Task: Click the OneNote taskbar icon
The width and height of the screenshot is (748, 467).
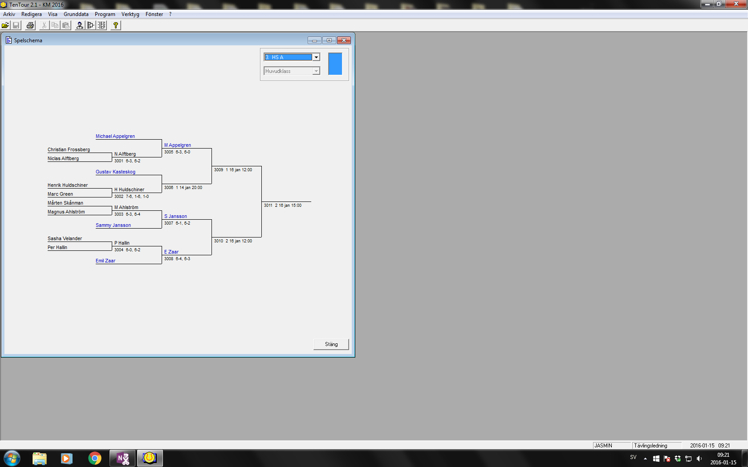Action: [x=122, y=458]
